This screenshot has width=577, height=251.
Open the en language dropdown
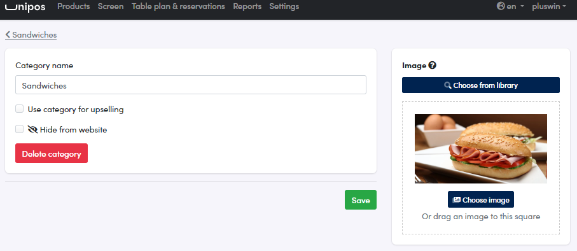(x=510, y=6)
